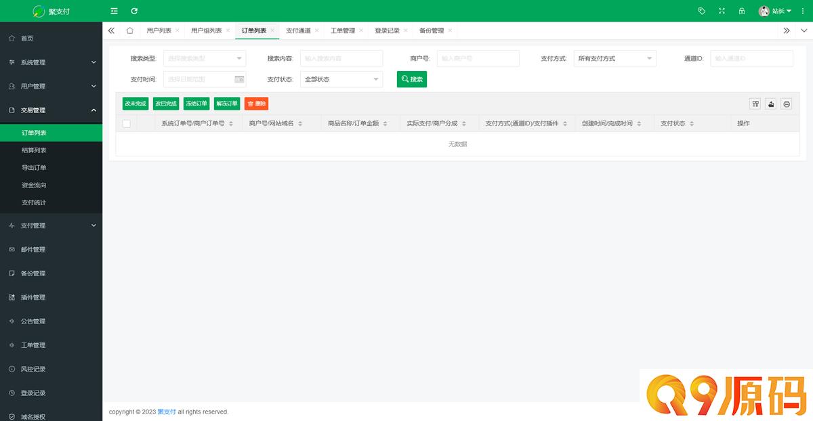
Task: Click the 解冻订单 button
Action: click(x=227, y=104)
